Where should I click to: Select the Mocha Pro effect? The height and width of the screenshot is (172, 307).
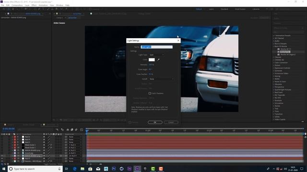285,52
